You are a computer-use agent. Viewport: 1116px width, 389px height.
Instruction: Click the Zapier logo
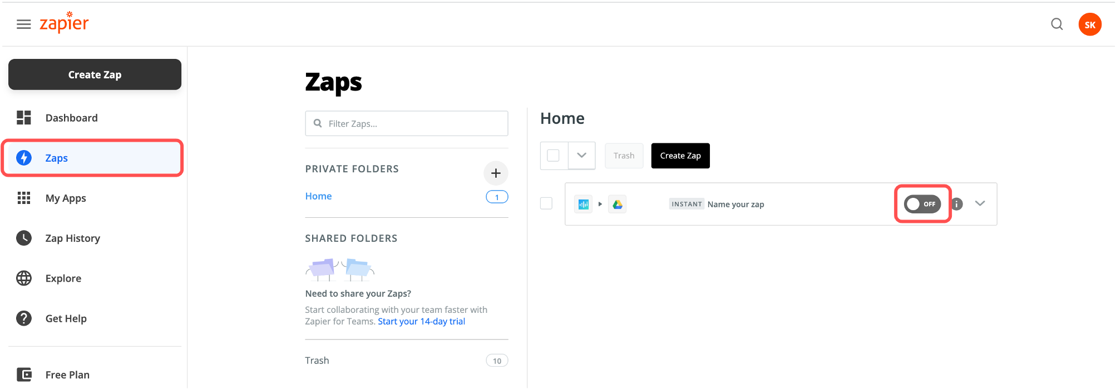pyautogui.click(x=64, y=22)
